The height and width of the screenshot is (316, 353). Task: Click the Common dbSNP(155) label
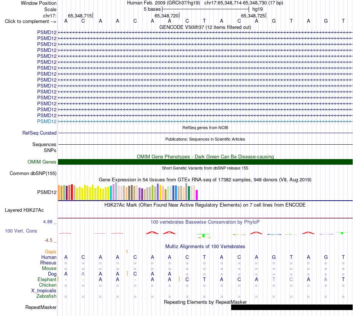(x=33, y=173)
